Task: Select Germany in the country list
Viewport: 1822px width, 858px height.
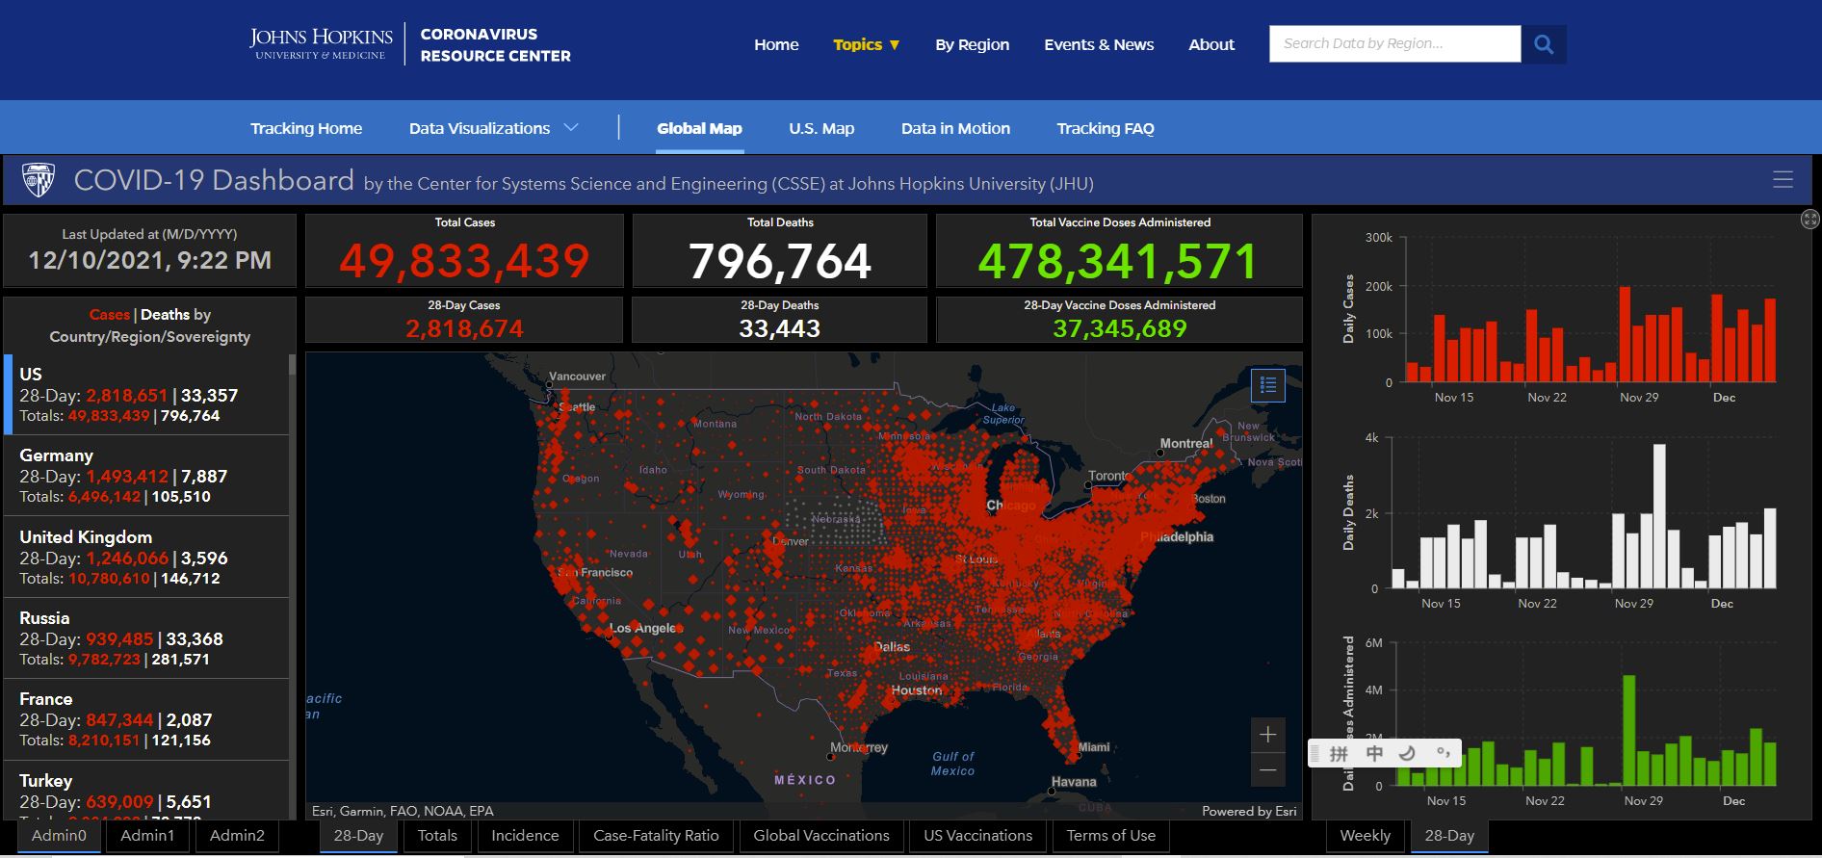Action: point(146,476)
